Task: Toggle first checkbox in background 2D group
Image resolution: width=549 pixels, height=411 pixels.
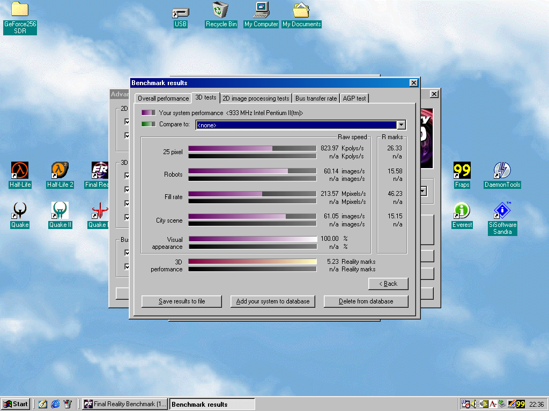Action: (127, 122)
